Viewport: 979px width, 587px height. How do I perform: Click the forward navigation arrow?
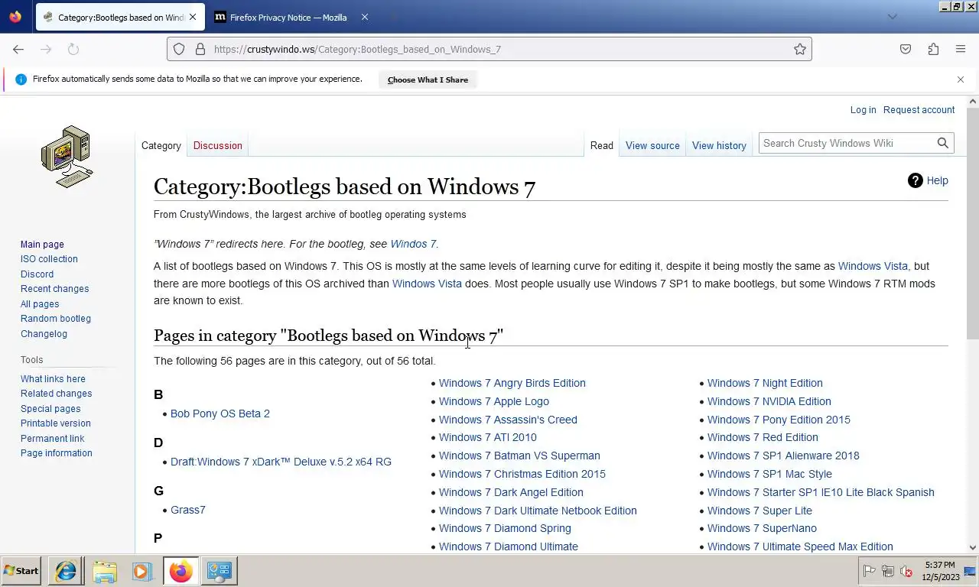[46, 49]
